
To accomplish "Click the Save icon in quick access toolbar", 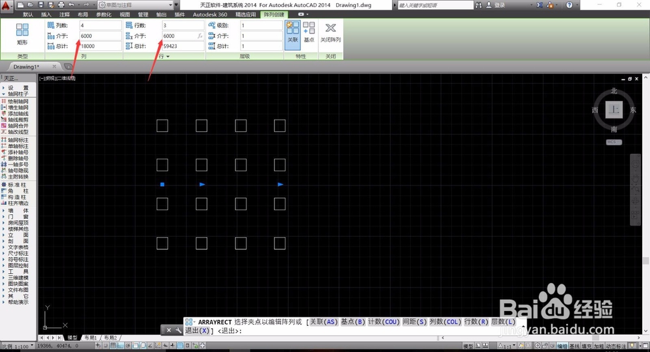I will (40, 5).
